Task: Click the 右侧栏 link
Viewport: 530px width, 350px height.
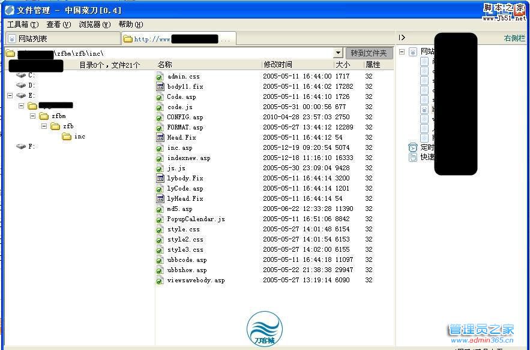Action: [x=514, y=38]
